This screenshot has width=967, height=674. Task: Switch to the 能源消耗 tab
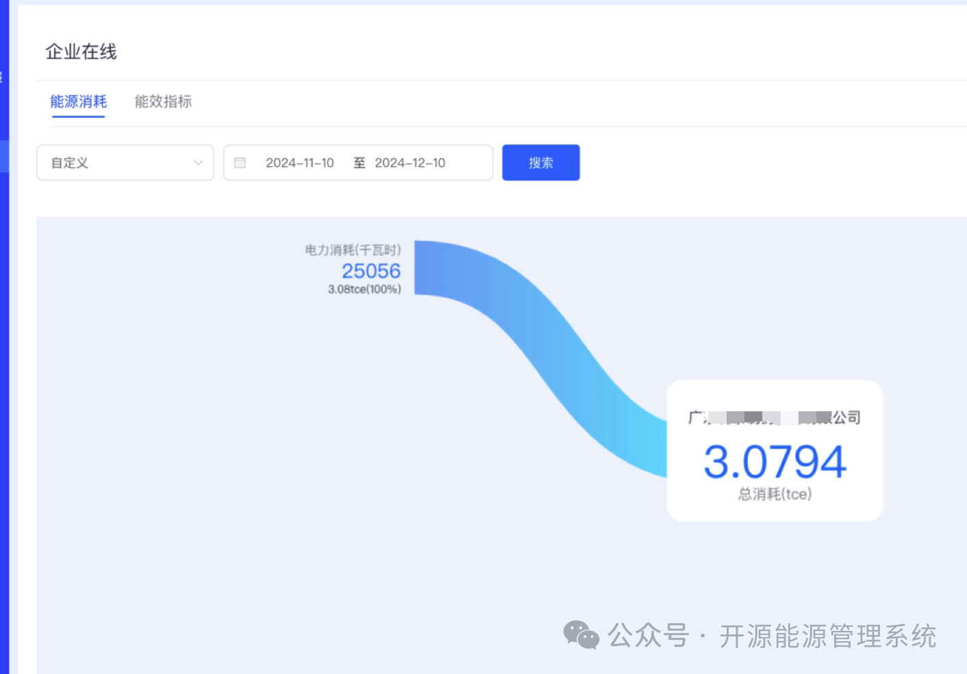78,102
